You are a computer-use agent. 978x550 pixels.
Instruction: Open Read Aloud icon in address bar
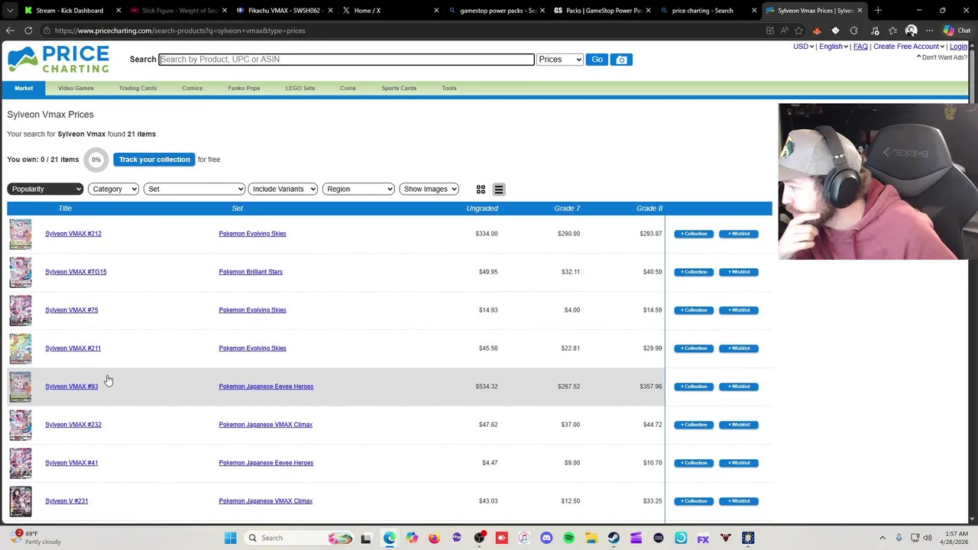click(x=784, y=31)
